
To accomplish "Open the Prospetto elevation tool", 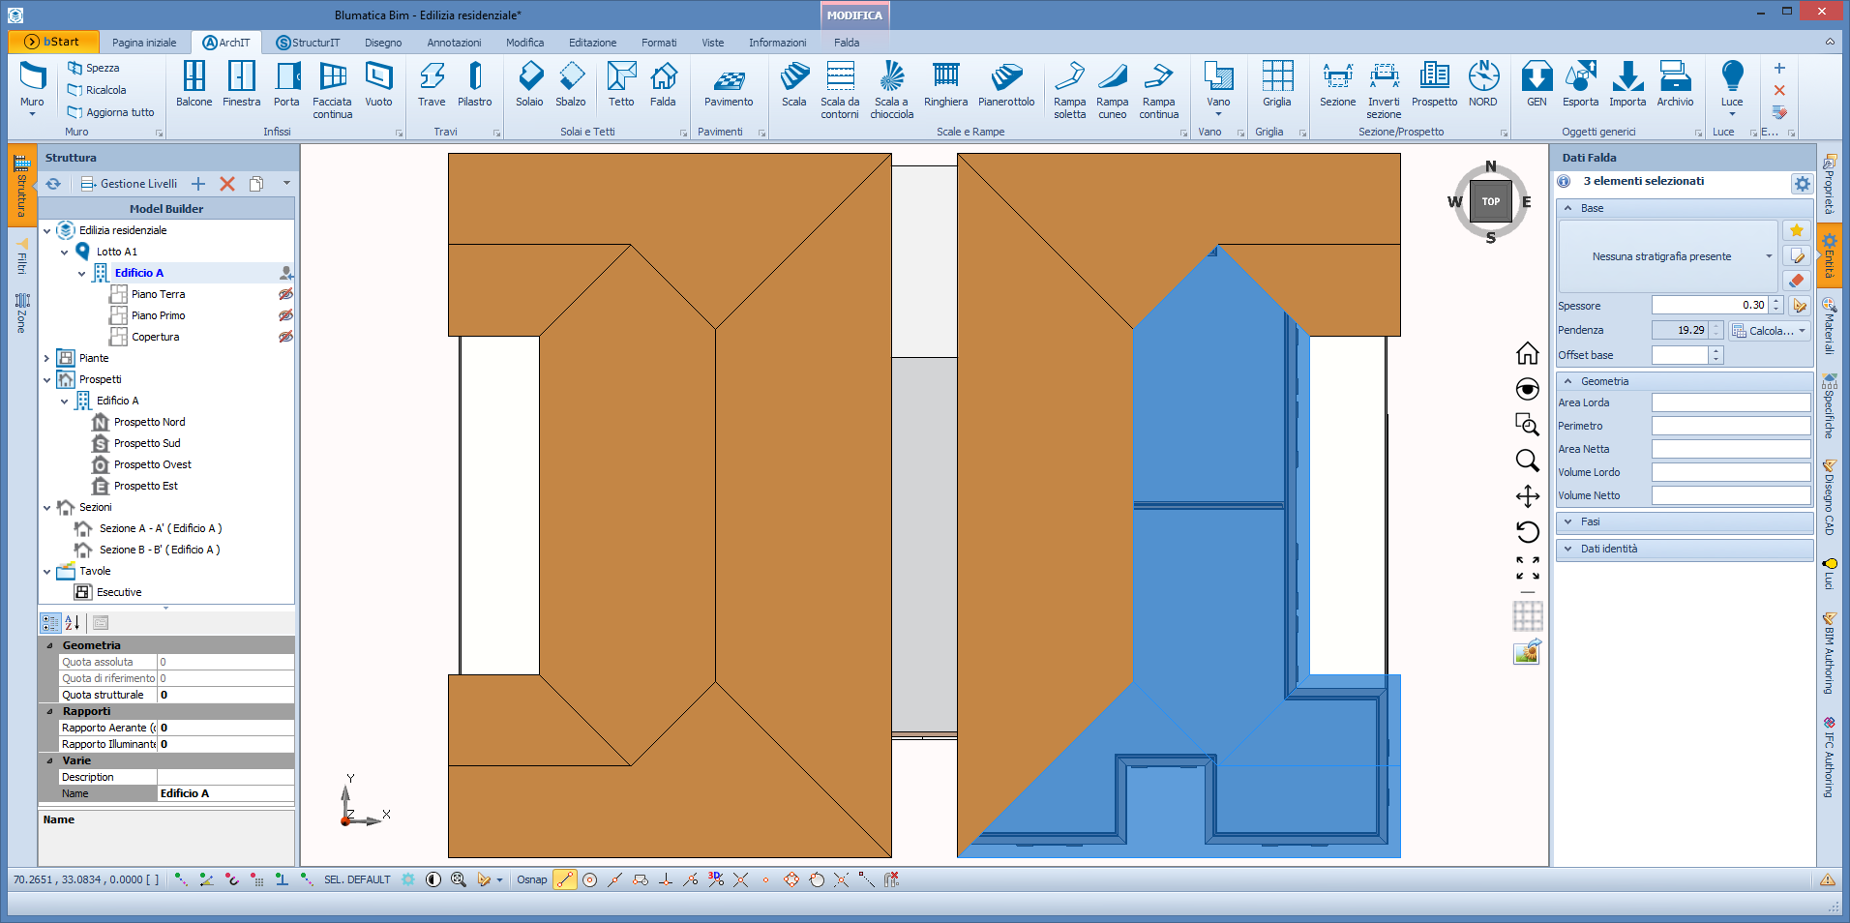I will pyautogui.click(x=1434, y=84).
